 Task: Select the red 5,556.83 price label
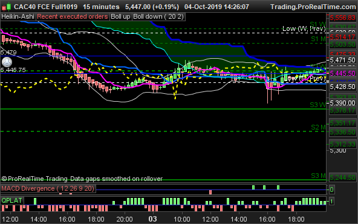(342, 18)
